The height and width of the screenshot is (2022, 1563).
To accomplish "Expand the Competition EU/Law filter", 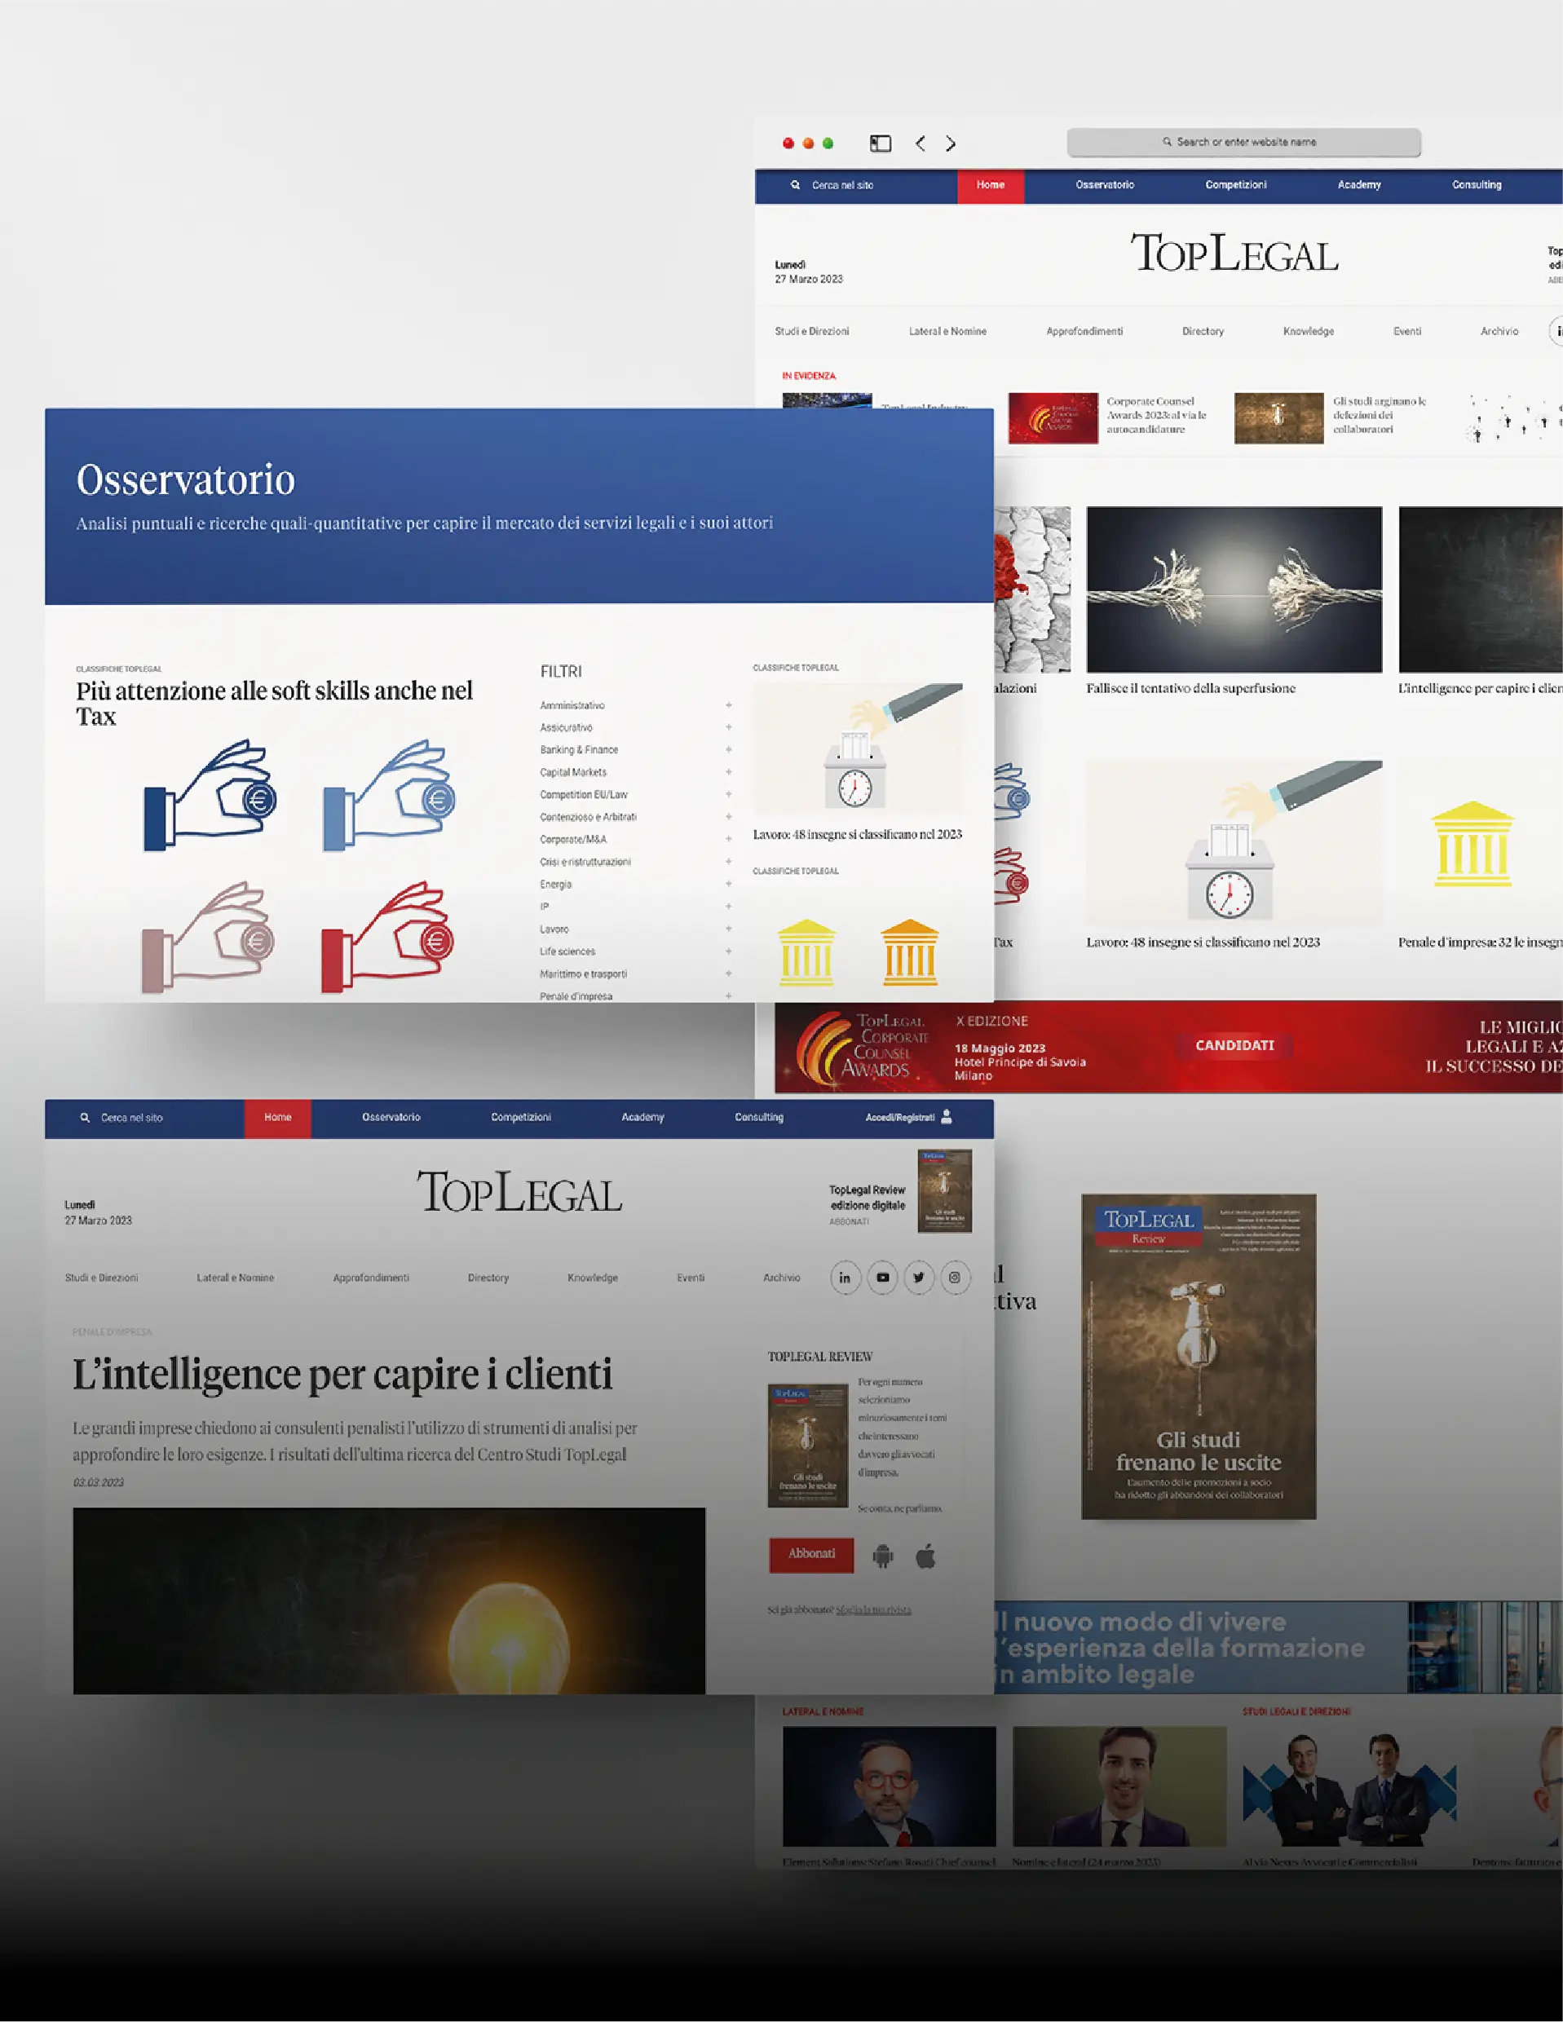I will [x=729, y=794].
